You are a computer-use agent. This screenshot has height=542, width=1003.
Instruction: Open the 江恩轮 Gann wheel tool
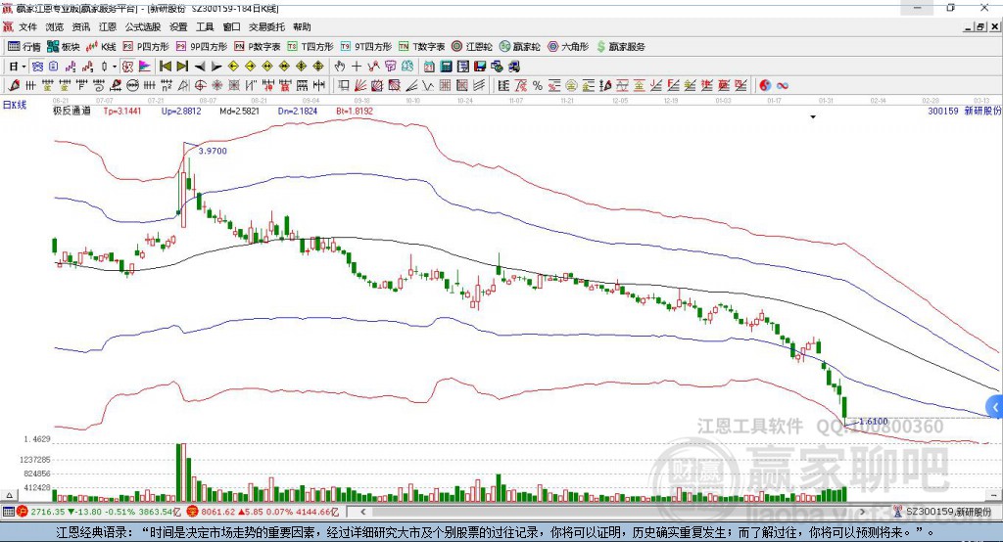pos(474,46)
